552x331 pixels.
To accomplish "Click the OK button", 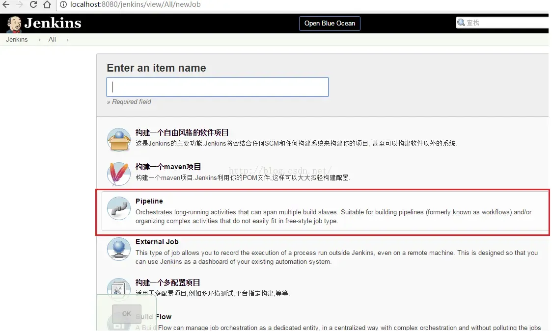I will tap(126, 313).
